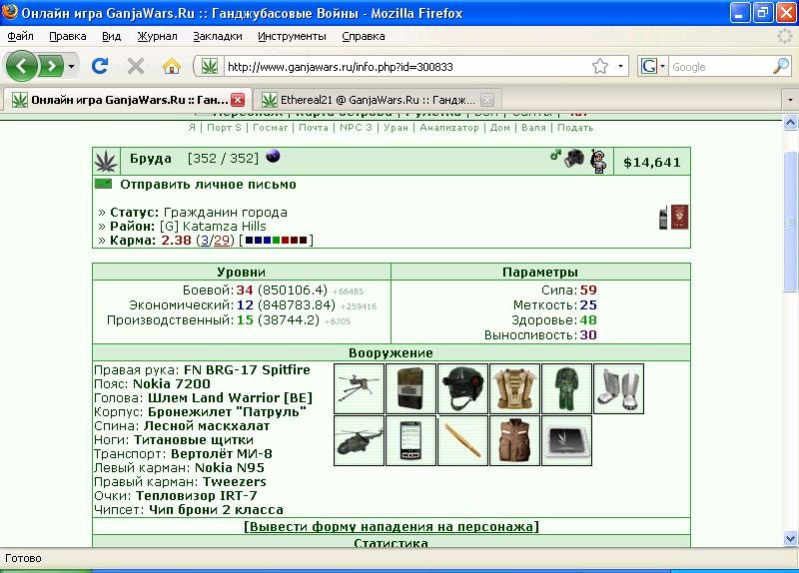The height and width of the screenshot is (573, 799).
Task: Open the list all tabs dropdown
Action: tap(790, 99)
